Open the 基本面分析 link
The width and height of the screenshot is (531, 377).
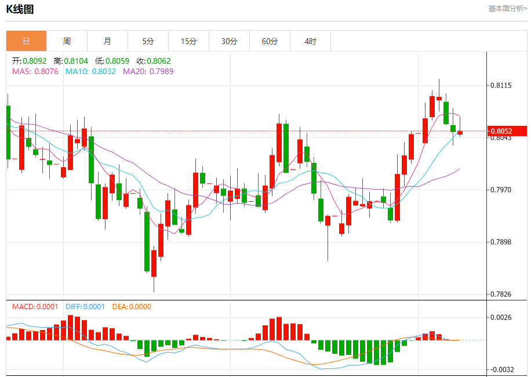(x=508, y=9)
